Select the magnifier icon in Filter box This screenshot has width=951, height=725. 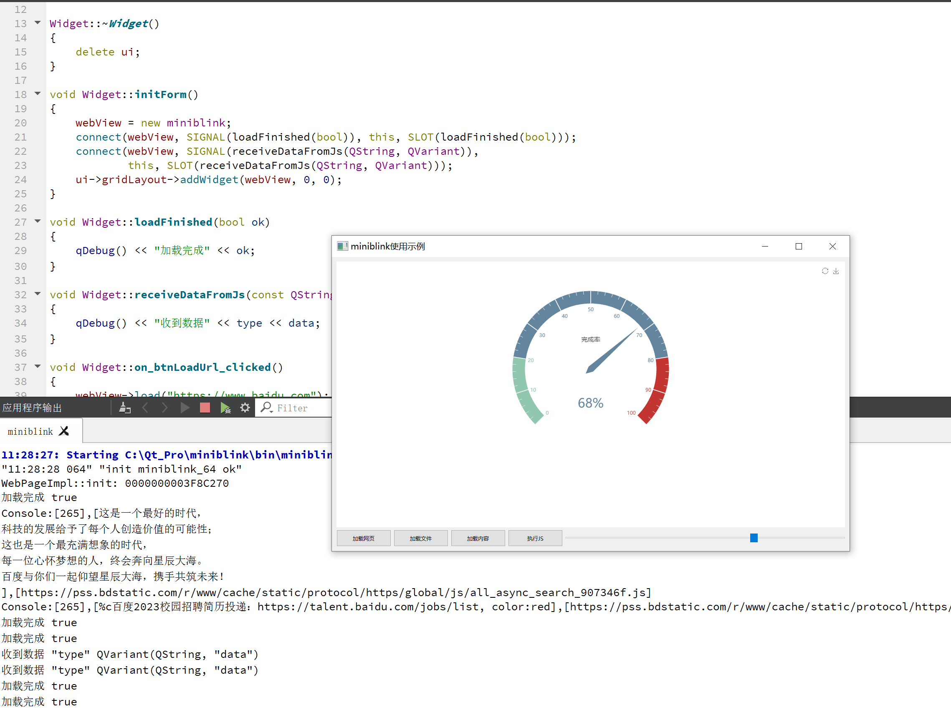(x=267, y=408)
